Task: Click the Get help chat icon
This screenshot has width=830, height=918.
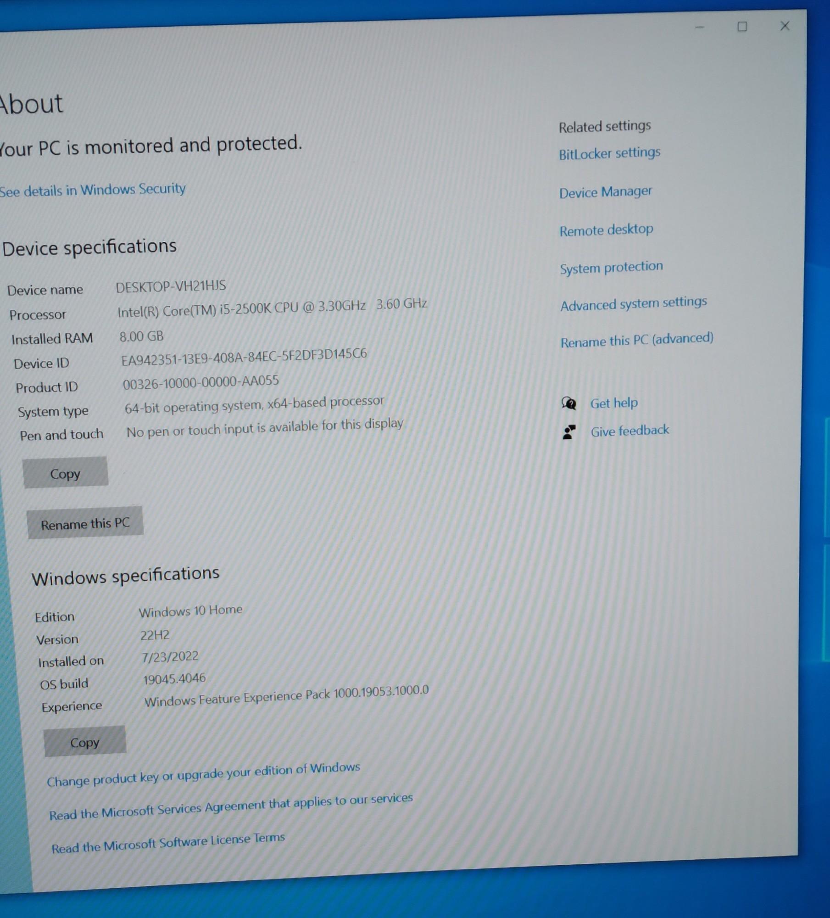Action: [569, 403]
